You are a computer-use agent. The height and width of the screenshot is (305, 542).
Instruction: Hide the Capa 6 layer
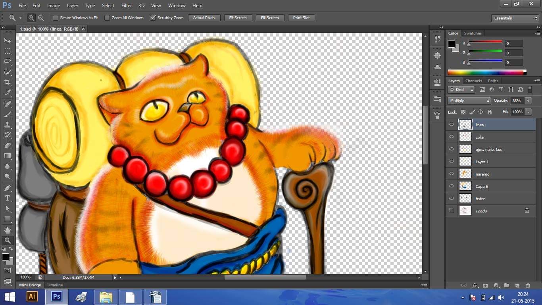(452, 186)
